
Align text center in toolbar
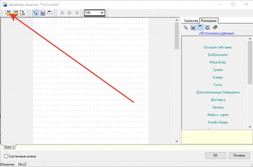click(x=70, y=13)
